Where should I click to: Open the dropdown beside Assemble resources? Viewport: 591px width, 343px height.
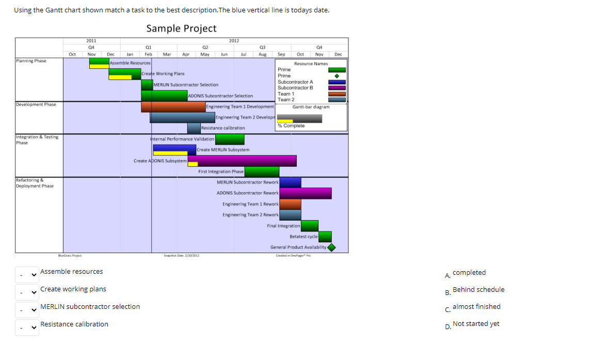point(27,274)
